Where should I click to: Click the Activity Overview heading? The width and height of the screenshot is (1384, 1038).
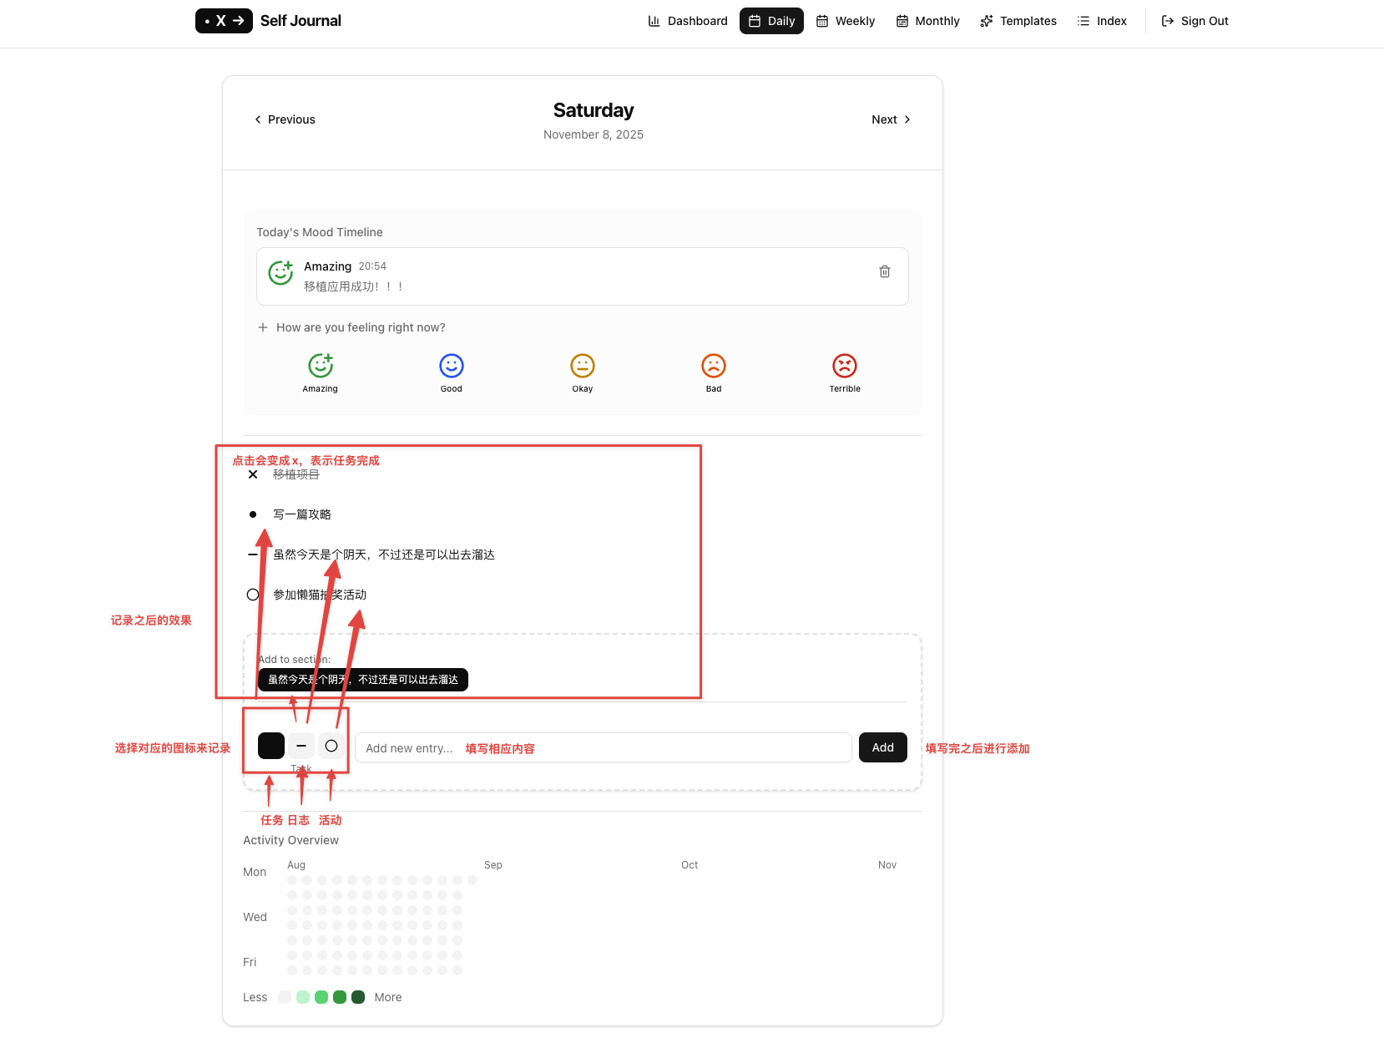click(291, 840)
